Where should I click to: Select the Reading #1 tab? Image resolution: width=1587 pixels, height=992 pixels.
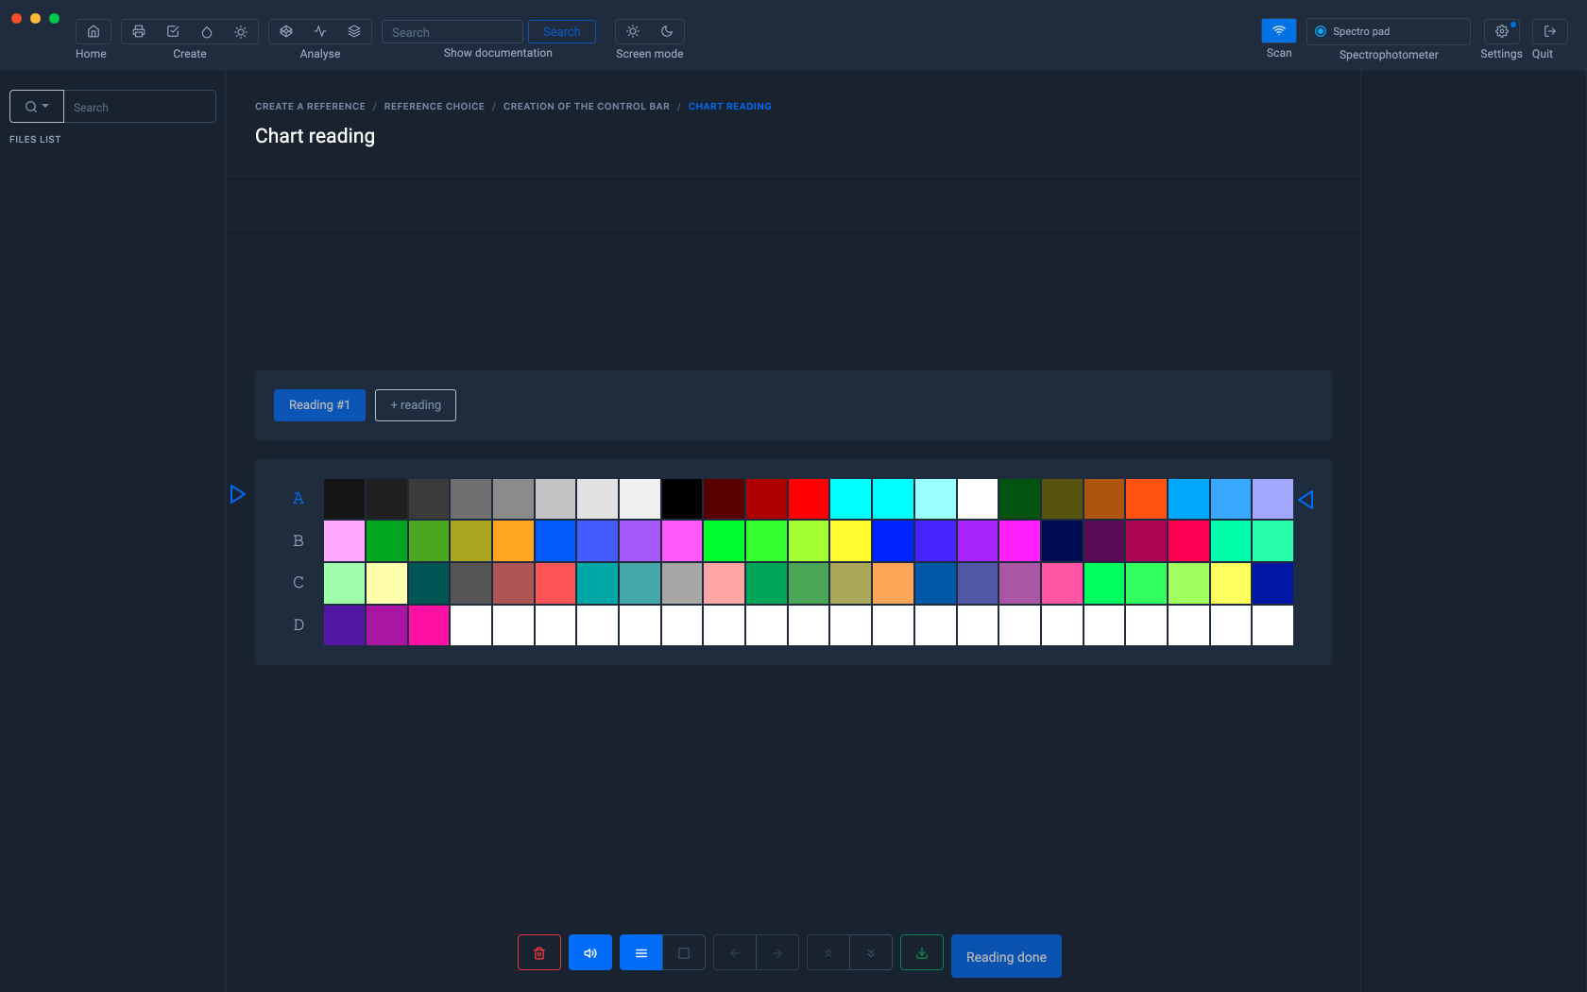(319, 405)
